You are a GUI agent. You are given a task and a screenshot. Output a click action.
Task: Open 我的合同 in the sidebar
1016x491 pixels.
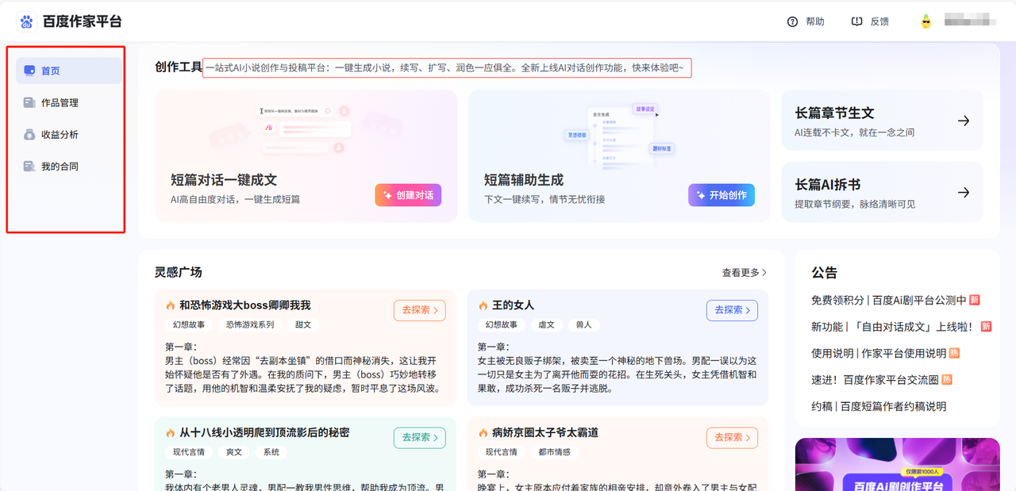pyautogui.click(x=69, y=167)
